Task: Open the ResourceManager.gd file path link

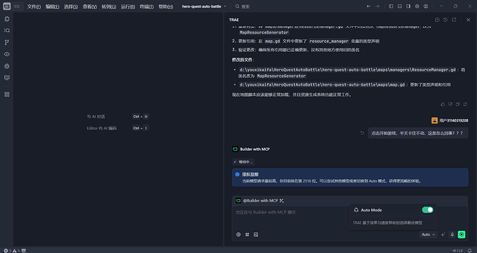Action: coord(348,70)
